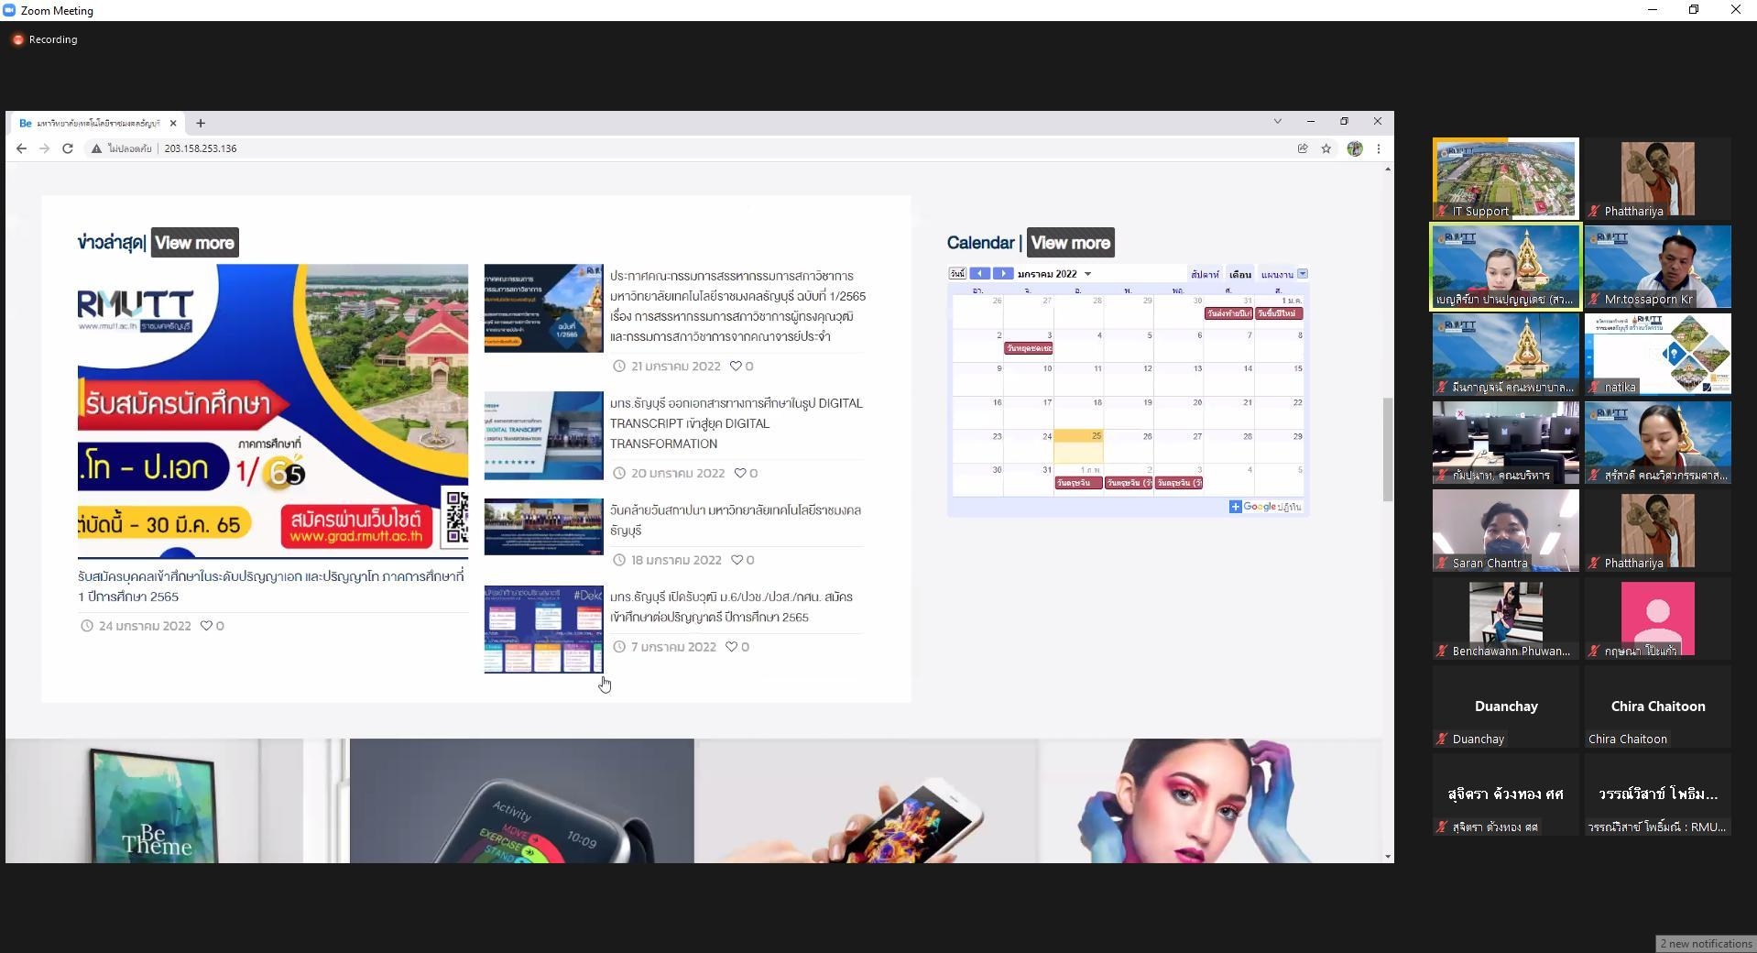Viewport: 1757px width, 953px height.
Task: Open the tab search chevron
Action: [1278, 121]
